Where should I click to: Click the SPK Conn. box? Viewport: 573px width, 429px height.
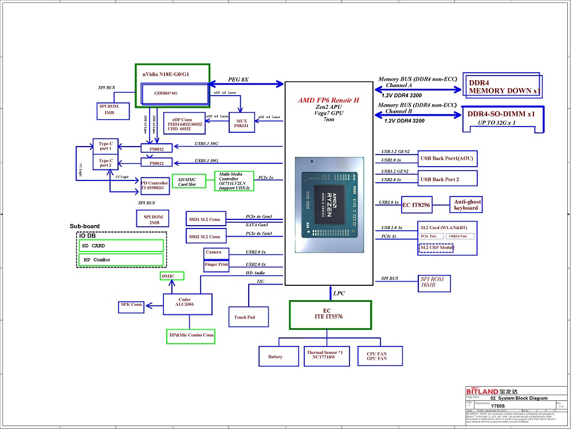click(x=131, y=307)
